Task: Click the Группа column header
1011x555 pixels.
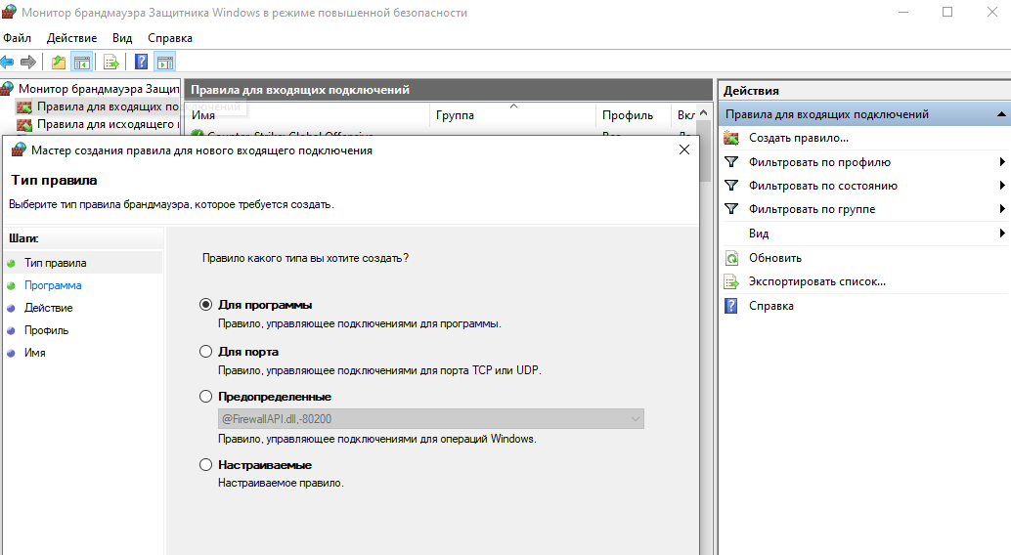Action: tap(455, 115)
